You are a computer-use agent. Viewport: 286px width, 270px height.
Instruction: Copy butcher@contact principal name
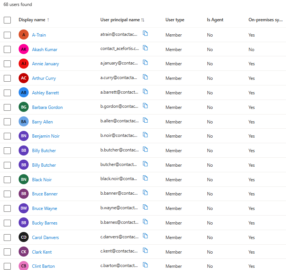(145, 164)
